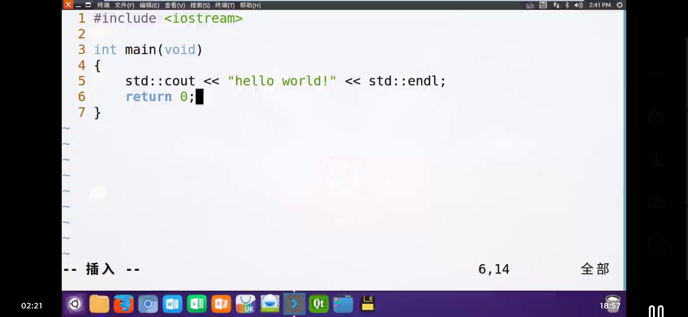The width and height of the screenshot is (688, 317).
Task: Click the terminal icon in dock
Action: [294, 304]
